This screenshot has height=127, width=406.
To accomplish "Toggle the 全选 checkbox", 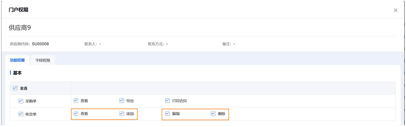I will coord(15,88).
